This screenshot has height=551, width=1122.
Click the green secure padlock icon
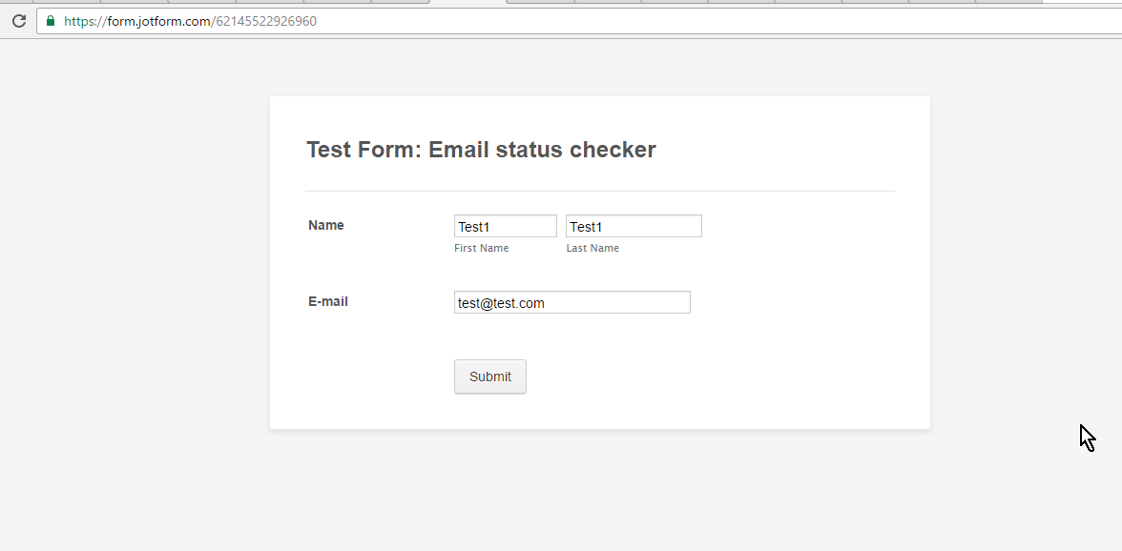[51, 21]
